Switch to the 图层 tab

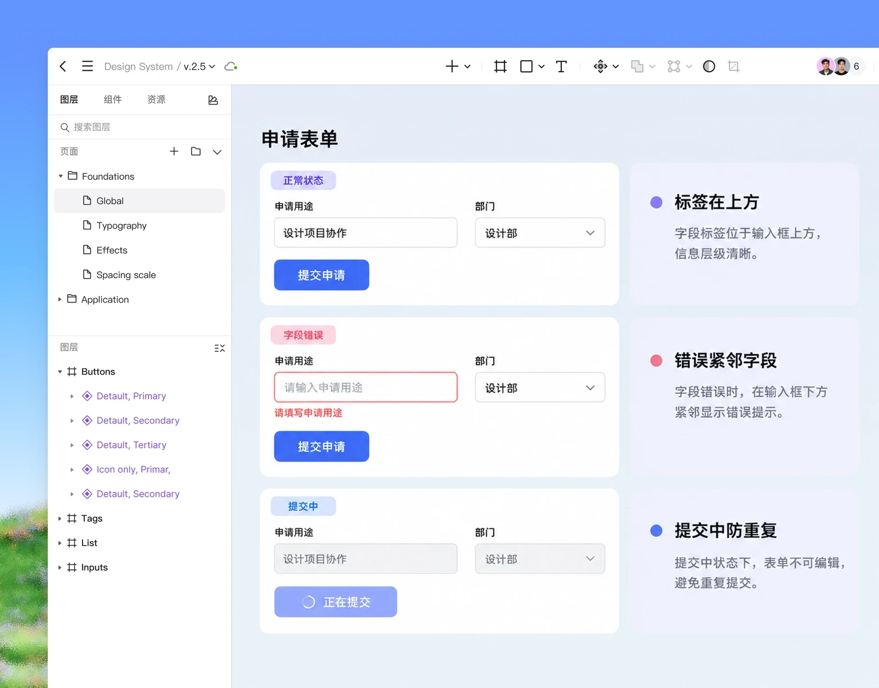(x=69, y=99)
